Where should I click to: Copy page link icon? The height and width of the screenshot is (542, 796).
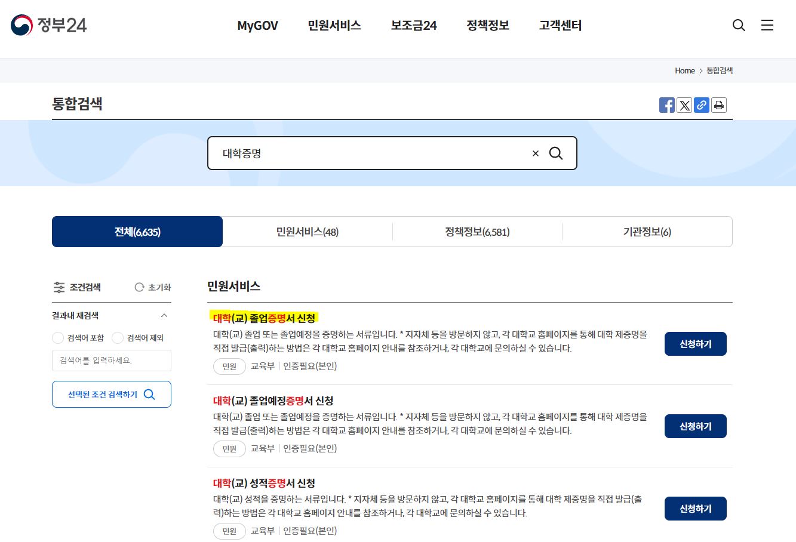[702, 105]
